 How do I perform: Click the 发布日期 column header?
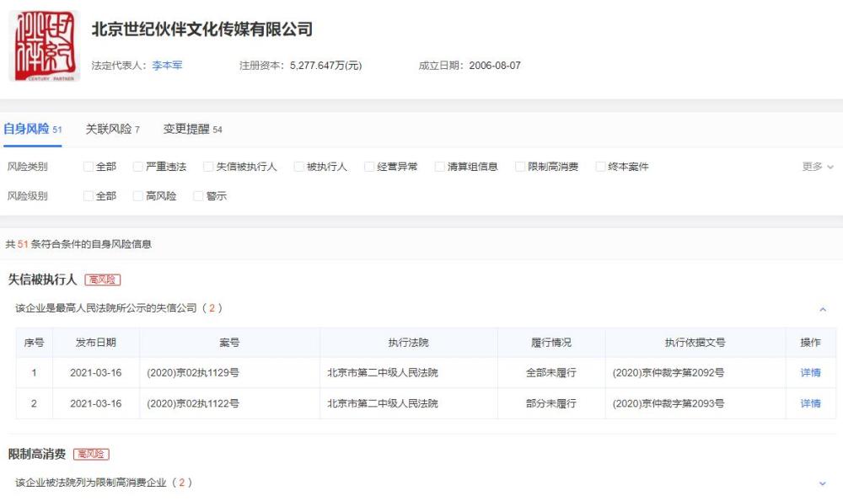[96, 343]
